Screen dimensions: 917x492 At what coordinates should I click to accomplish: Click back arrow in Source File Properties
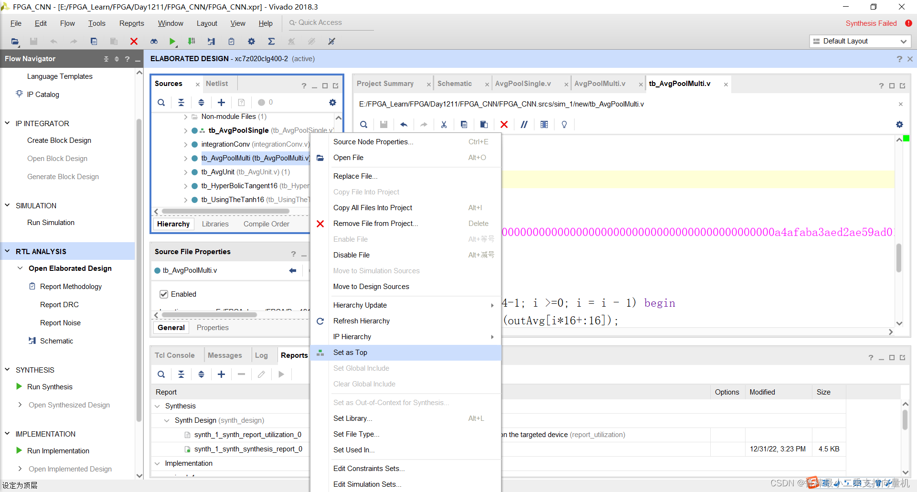(x=293, y=270)
